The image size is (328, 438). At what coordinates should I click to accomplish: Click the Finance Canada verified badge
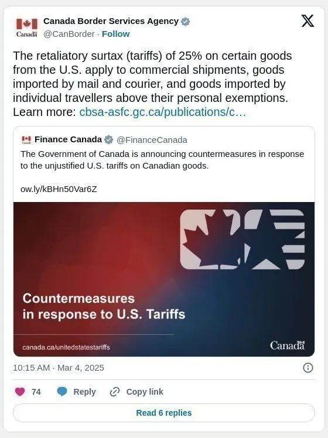109,140
